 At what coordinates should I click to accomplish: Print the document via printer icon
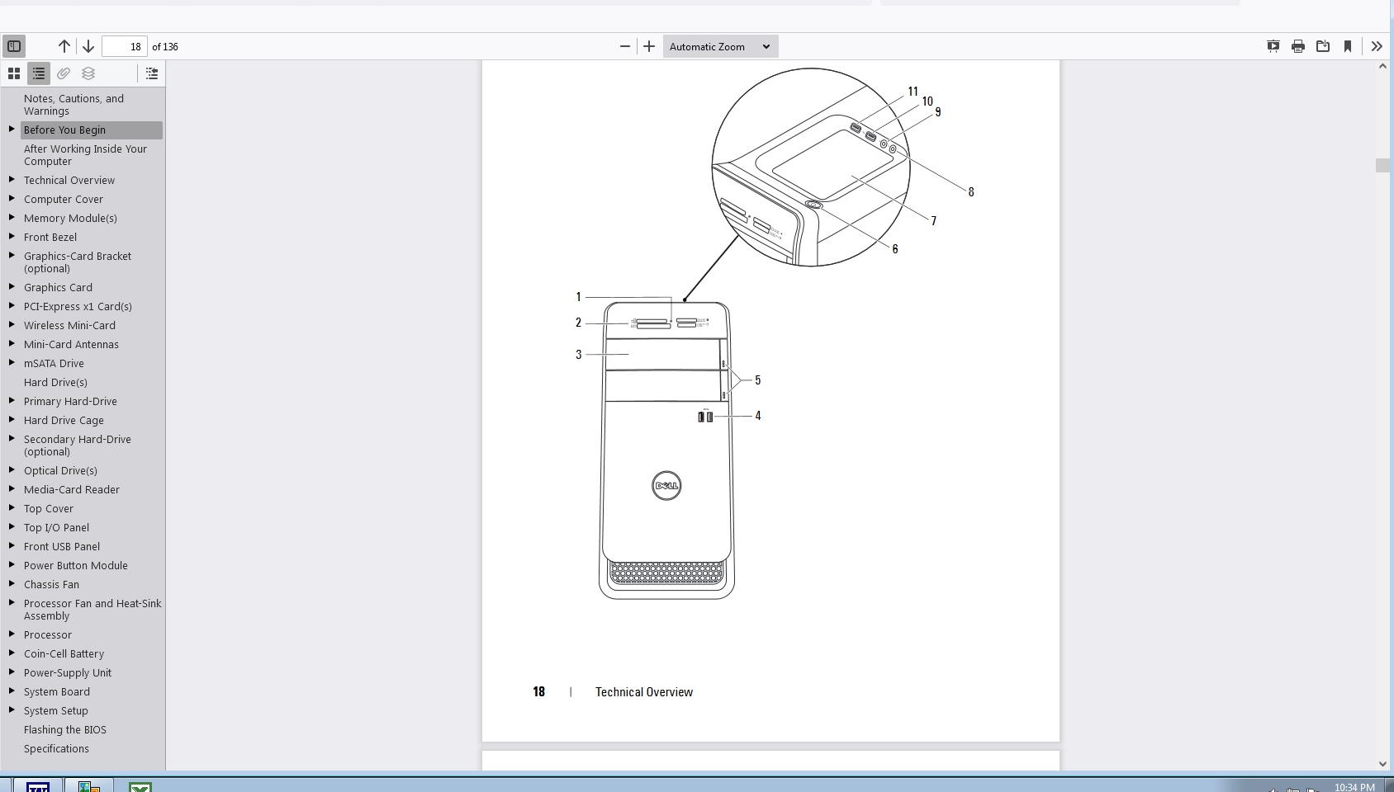click(x=1298, y=46)
